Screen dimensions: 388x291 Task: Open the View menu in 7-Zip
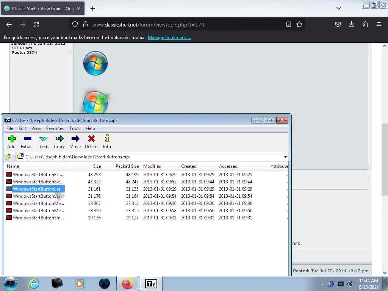[36, 128]
